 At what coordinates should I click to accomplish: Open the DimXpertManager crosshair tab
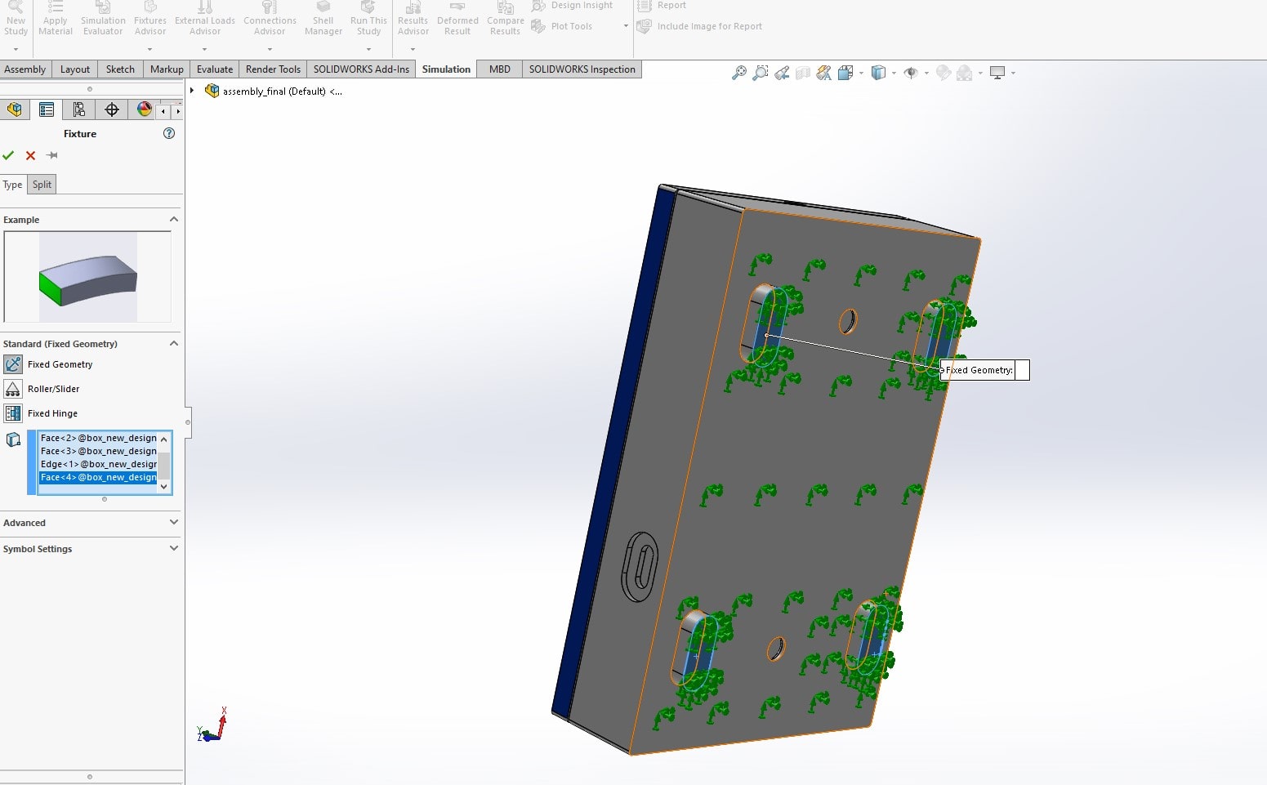(x=112, y=109)
